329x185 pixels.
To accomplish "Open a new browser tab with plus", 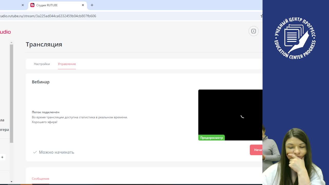I will pyautogui.click(x=92, y=5).
